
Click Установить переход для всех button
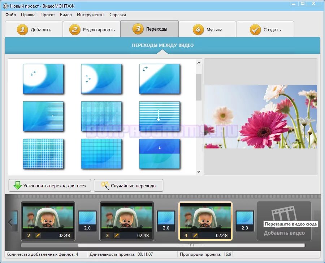(50, 186)
